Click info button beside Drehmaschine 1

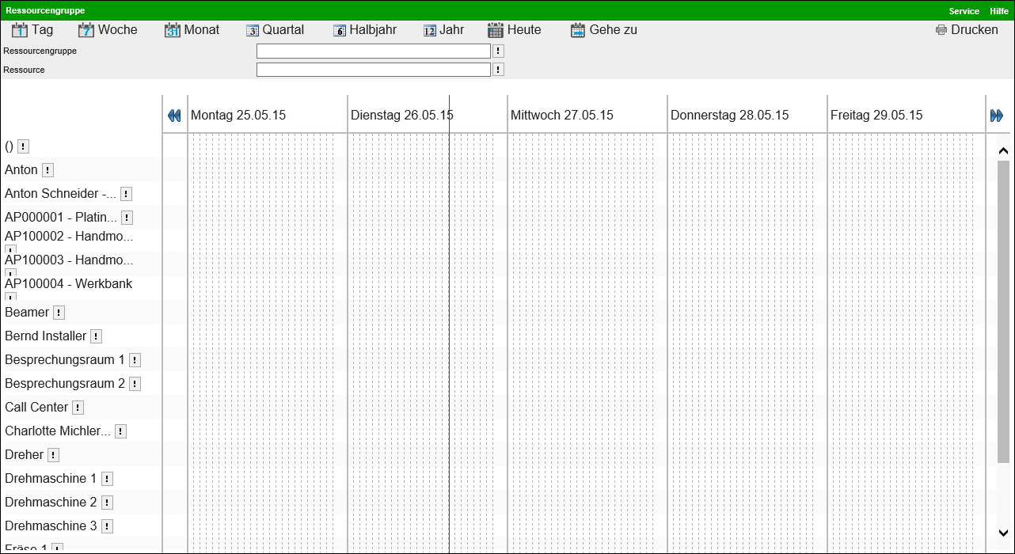[x=107, y=479]
